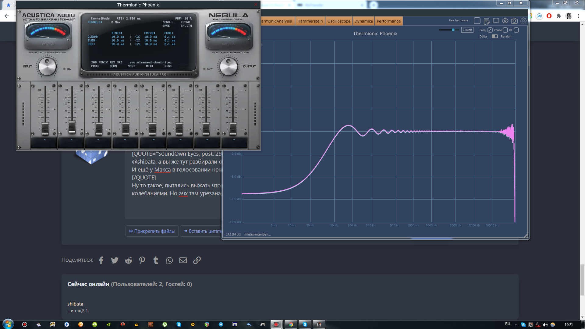585x329 pixels.
Task: Enable the Phase display checkbox
Action: click(x=505, y=30)
